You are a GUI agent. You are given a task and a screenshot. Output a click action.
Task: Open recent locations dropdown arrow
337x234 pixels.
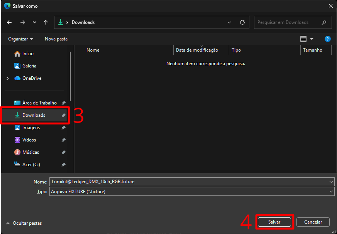click(34, 22)
